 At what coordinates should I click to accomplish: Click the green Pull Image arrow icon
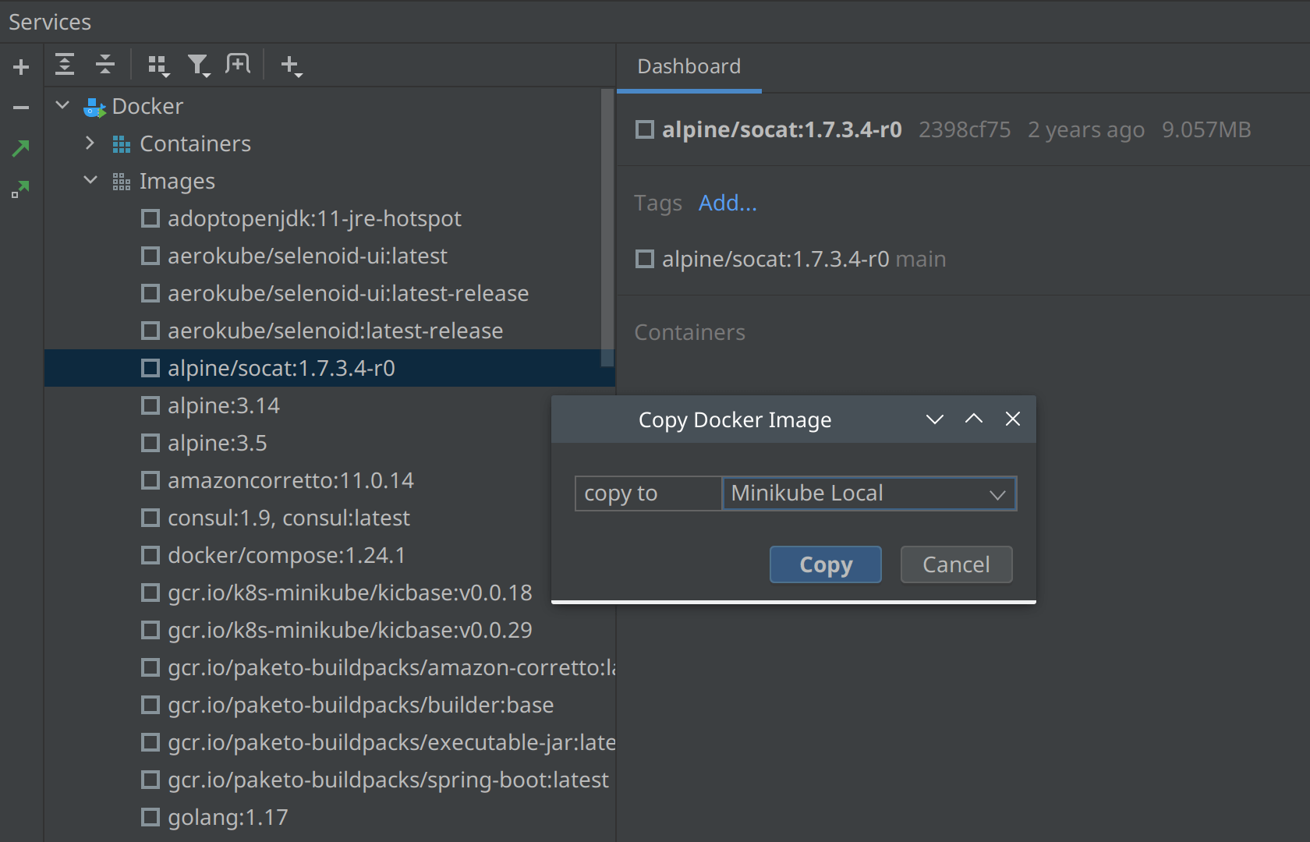pos(21,148)
